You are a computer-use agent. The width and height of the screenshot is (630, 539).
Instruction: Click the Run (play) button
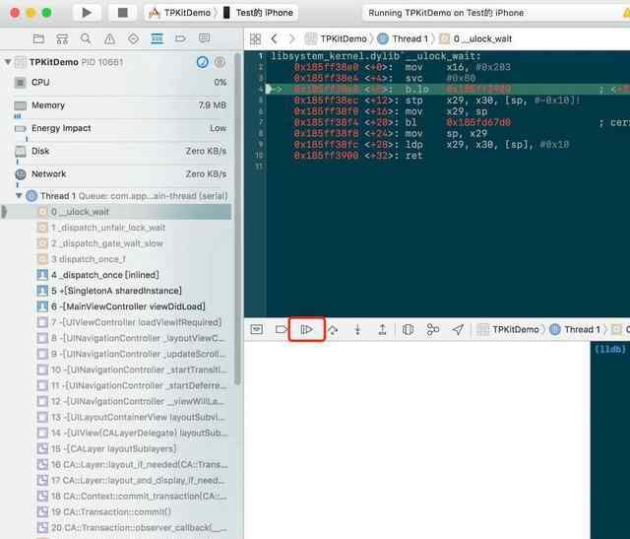point(88,13)
